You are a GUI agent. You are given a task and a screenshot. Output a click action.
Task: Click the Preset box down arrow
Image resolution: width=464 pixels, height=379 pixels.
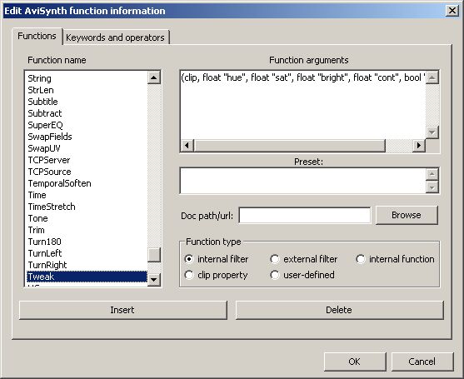coord(432,187)
